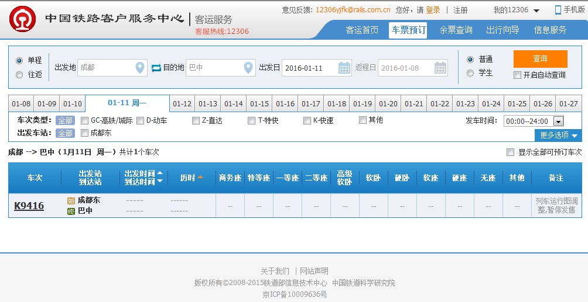
Task: Open the return date calendar icon
Action: click(440, 68)
